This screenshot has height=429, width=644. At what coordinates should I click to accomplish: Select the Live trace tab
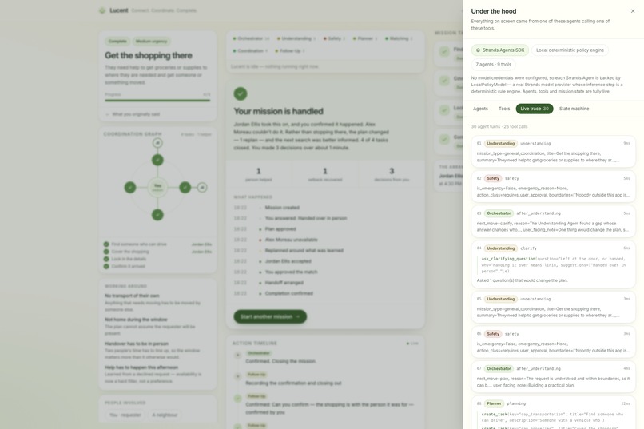535,109
